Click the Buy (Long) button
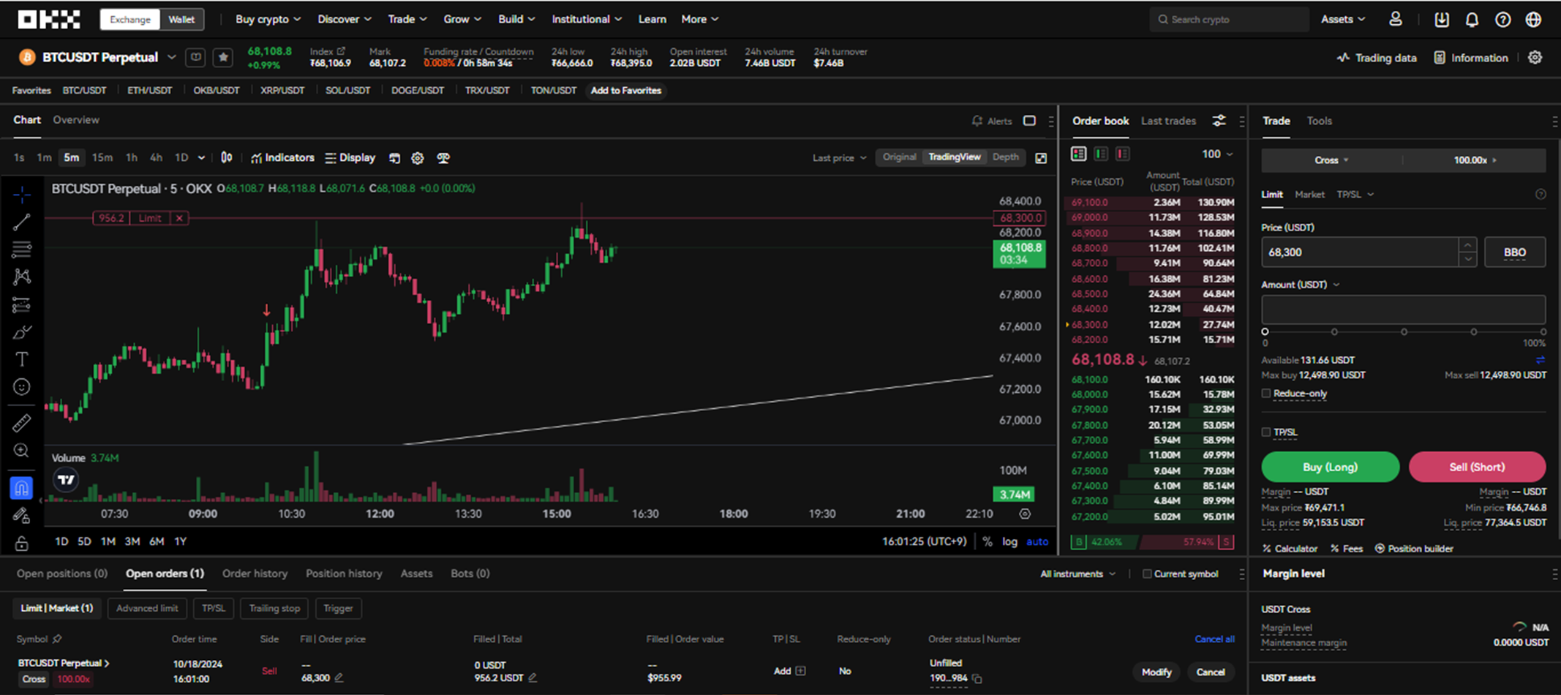1561x695 pixels. pyautogui.click(x=1330, y=467)
